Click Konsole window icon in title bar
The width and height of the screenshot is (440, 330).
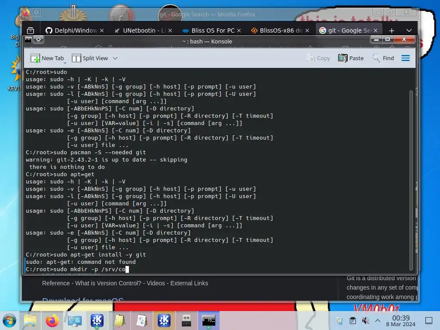28,40
